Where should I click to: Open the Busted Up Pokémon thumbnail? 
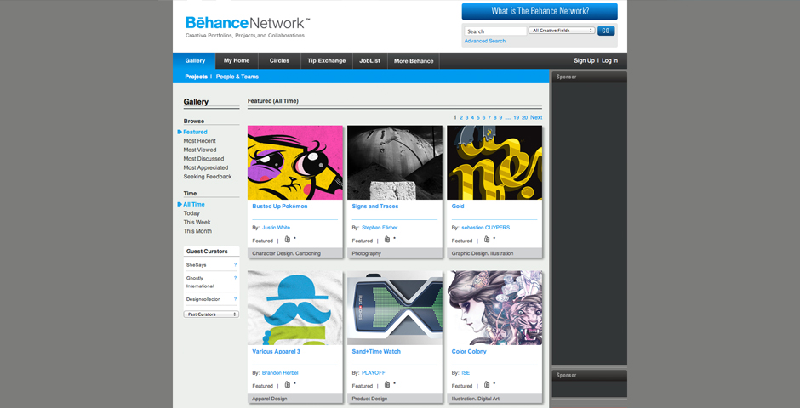point(295,162)
